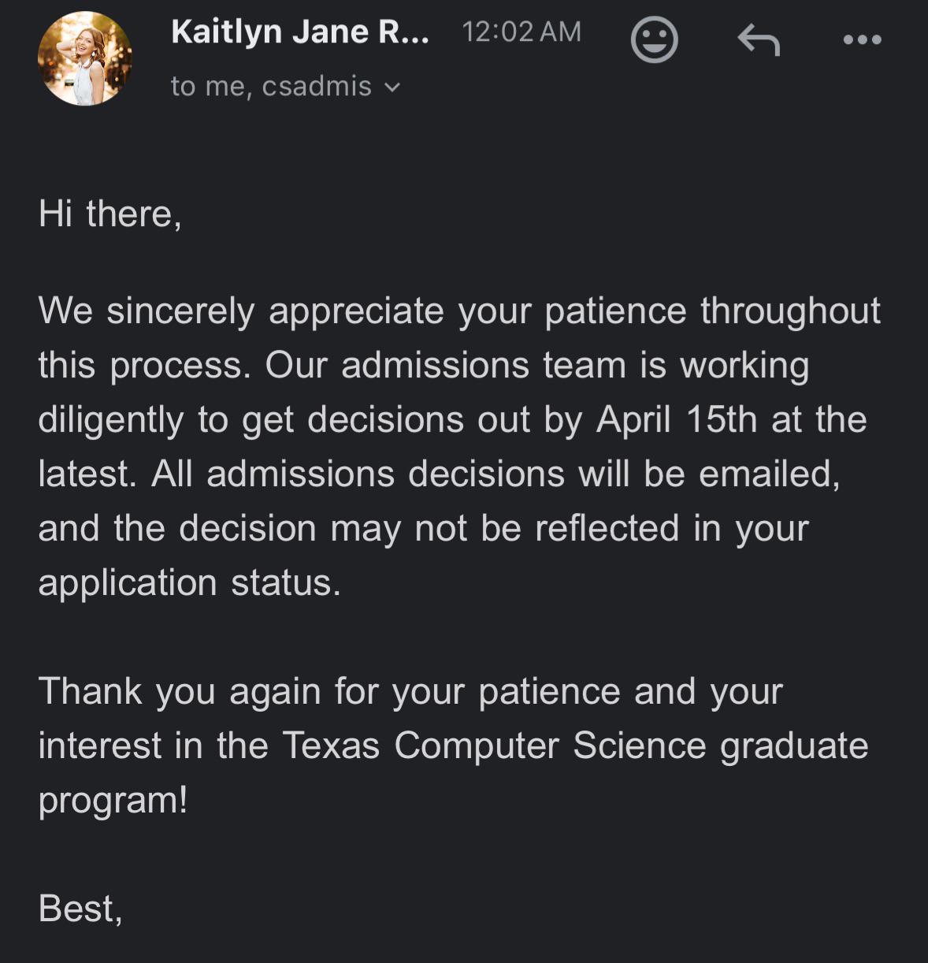Viewport: 928px width, 963px height.
Task: Tap sender name Kaitlyn Jane R...
Action: 299,32
